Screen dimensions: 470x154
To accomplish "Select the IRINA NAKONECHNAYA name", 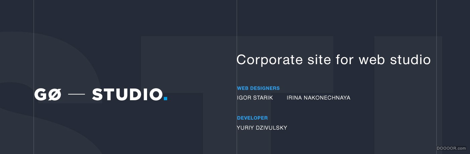I will click(318, 98).
